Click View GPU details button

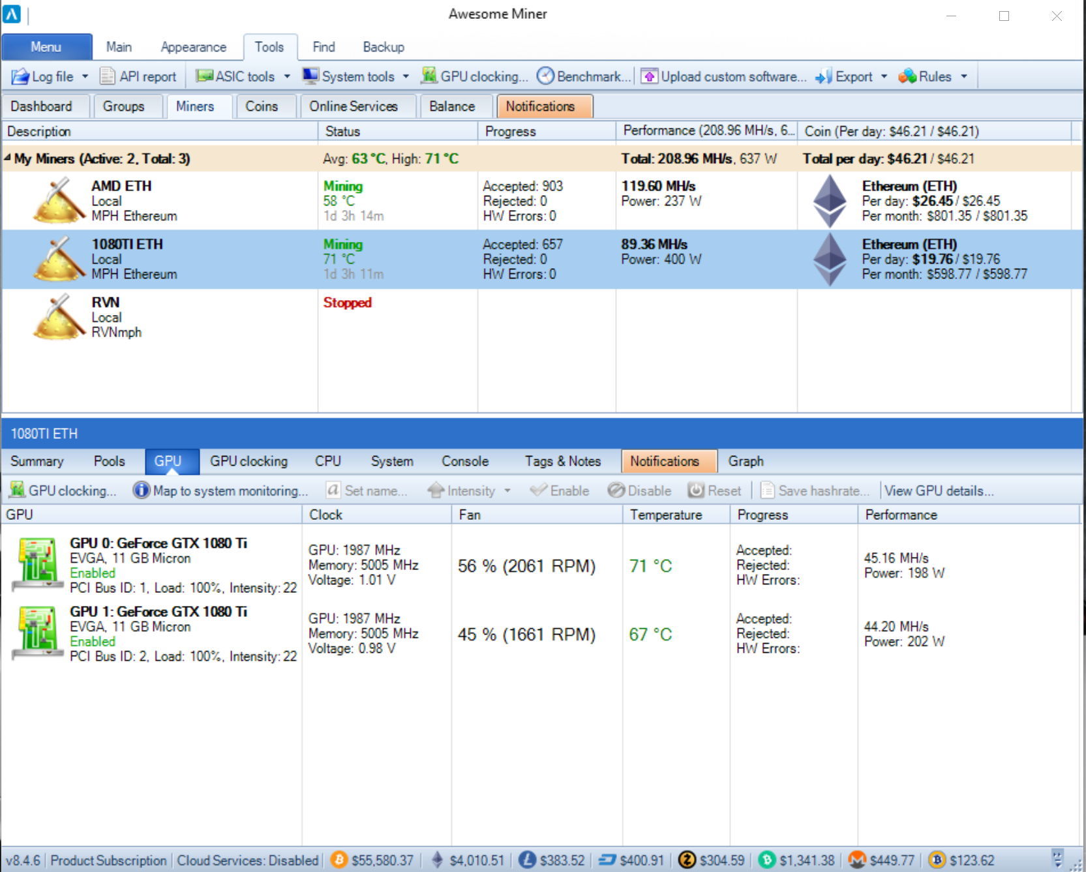(x=939, y=490)
